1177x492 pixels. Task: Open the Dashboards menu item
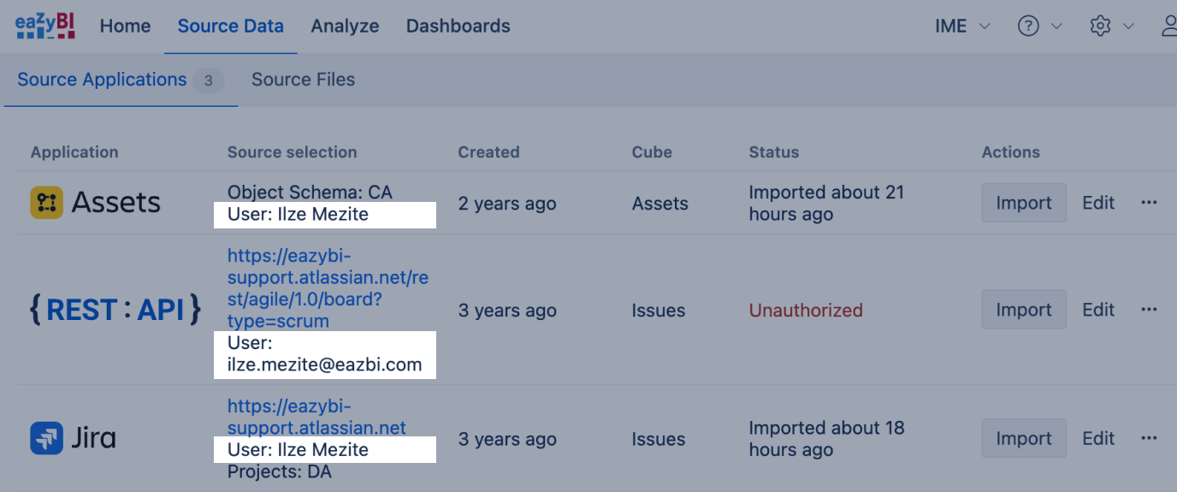click(x=458, y=27)
